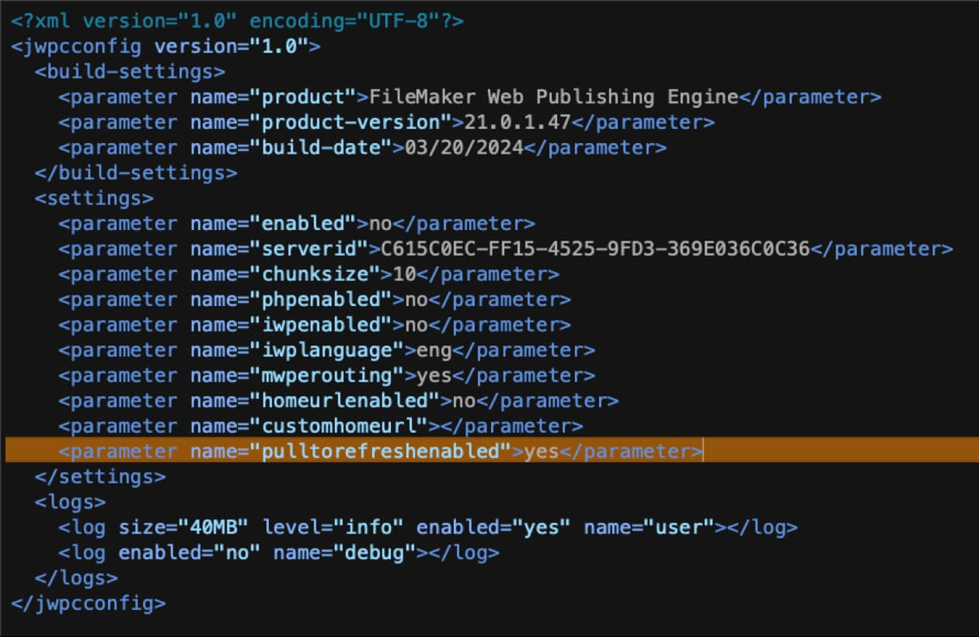
Task: Click the FileMaker Web Publishing Engine text
Action: coord(554,97)
